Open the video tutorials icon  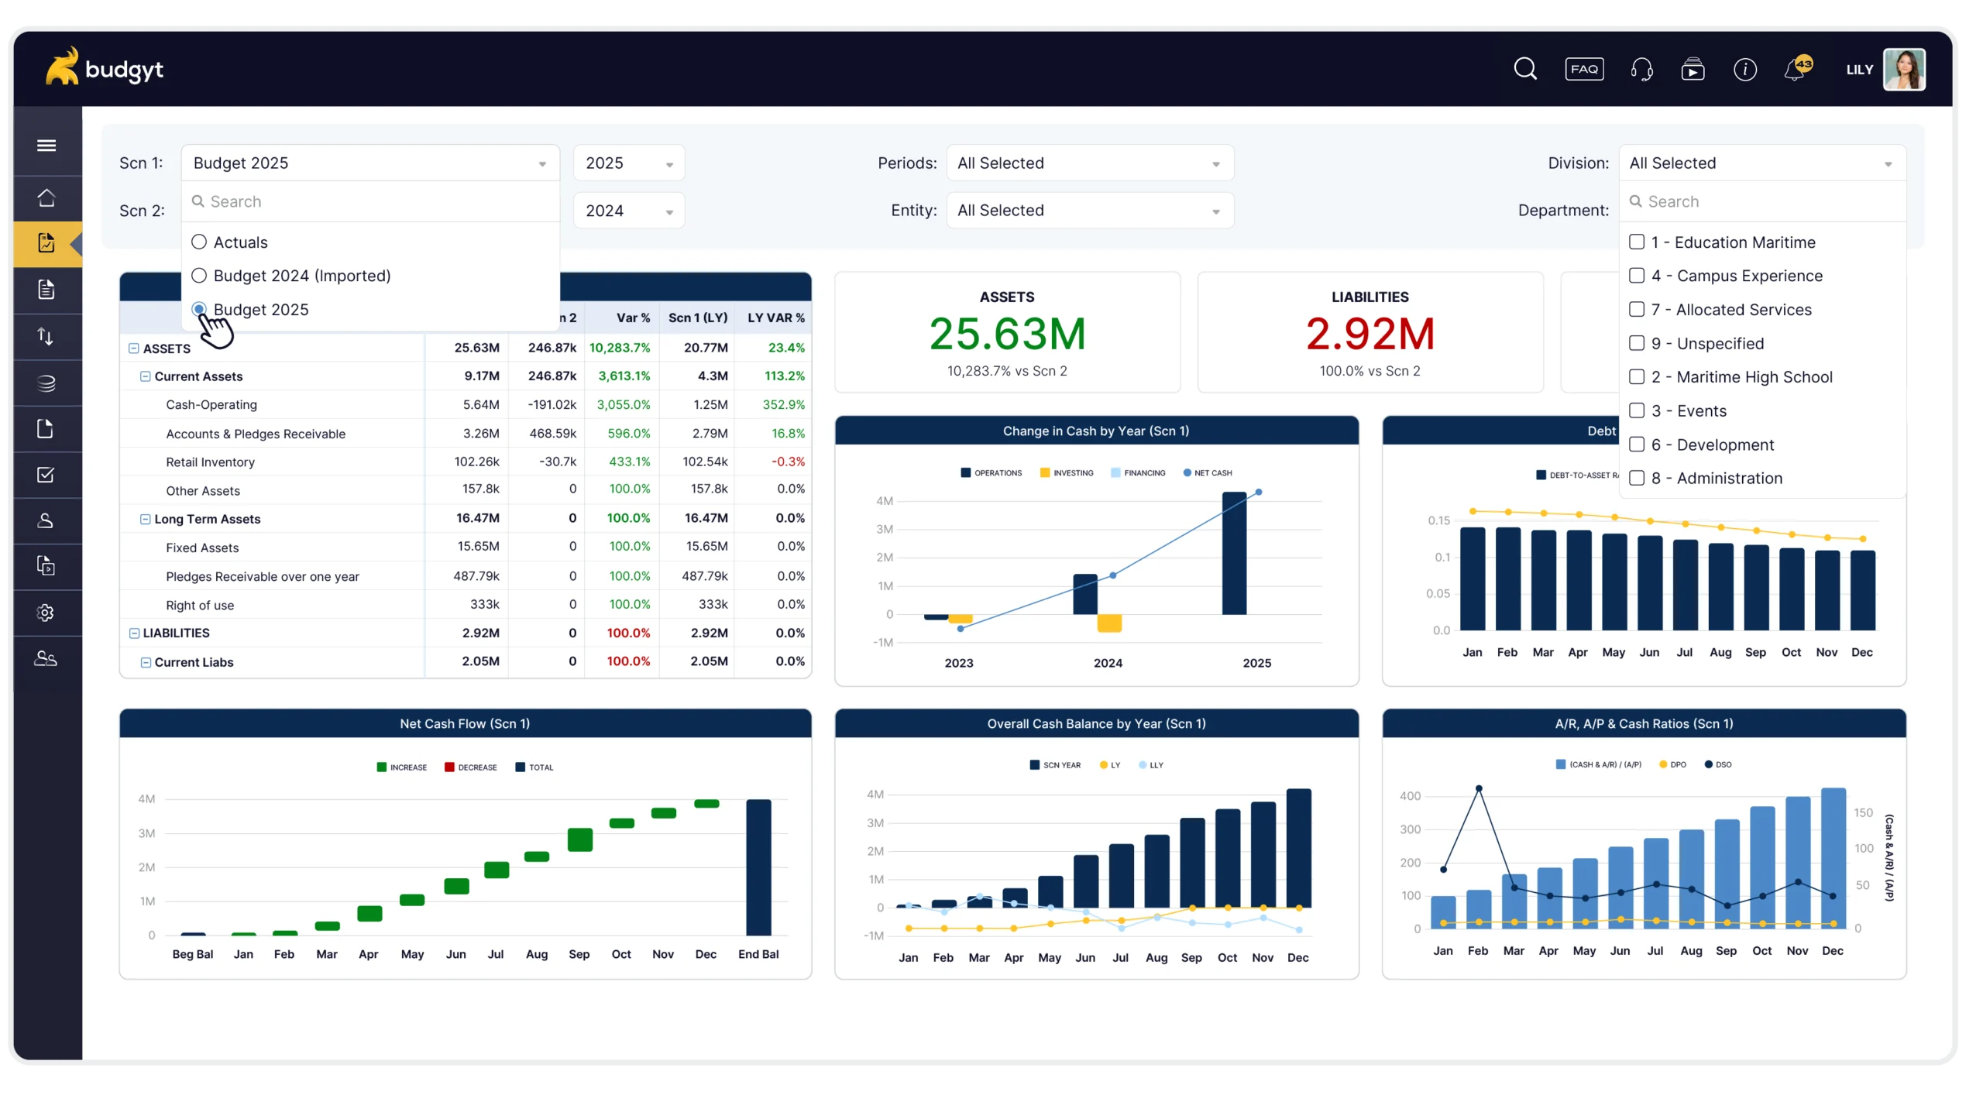click(1693, 70)
